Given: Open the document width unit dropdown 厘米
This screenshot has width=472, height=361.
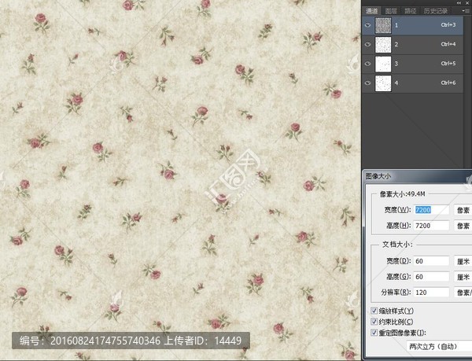Looking at the screenshot, I should point(463,261).
